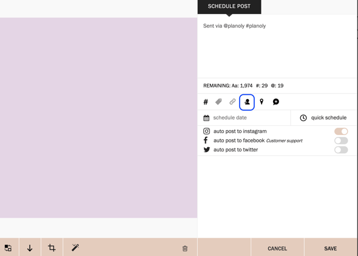The image size is (358, 256).
Task: Enable auto post to facebook toggle
Action: pos(341,140)
